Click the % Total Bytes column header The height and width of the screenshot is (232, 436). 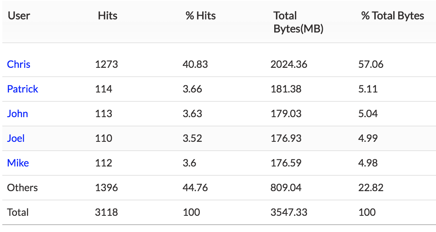[392, 16]
